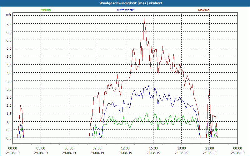Click the 25.08.19 date label
Viewport: 250px width, 156px height.
[x=237, y=153]
